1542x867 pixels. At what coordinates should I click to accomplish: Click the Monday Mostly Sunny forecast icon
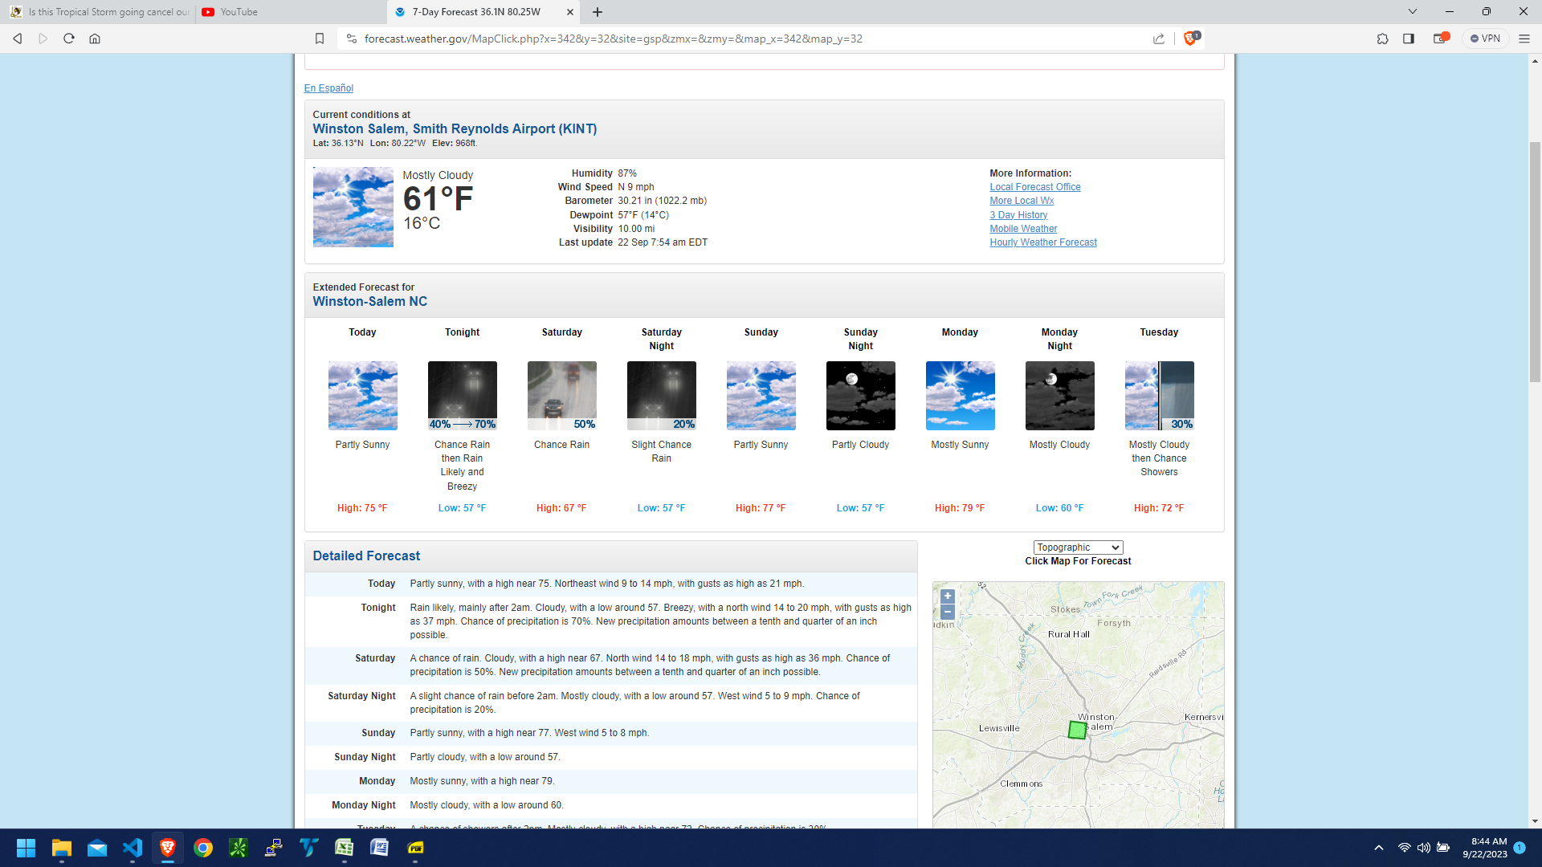point(961,396)
